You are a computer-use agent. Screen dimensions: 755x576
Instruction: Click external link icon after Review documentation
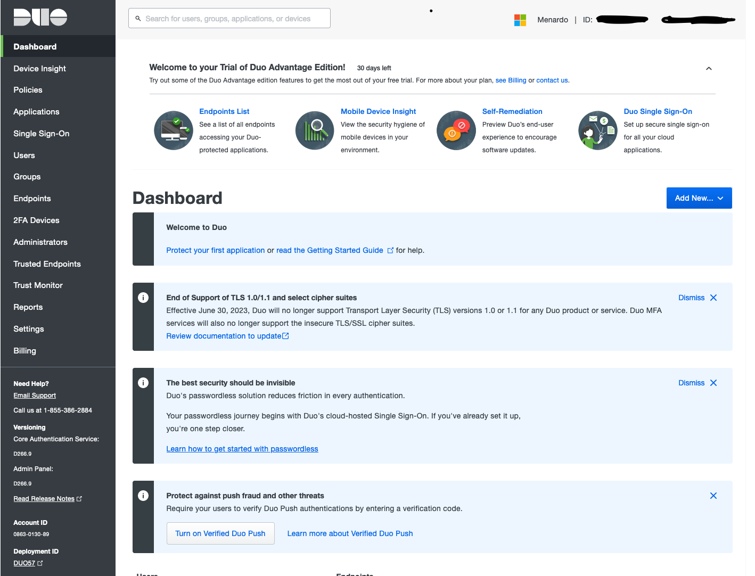(x=285, y=336)
